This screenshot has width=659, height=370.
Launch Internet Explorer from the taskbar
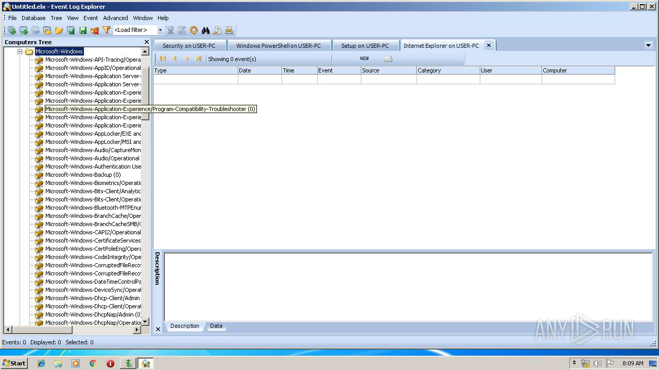41,363
